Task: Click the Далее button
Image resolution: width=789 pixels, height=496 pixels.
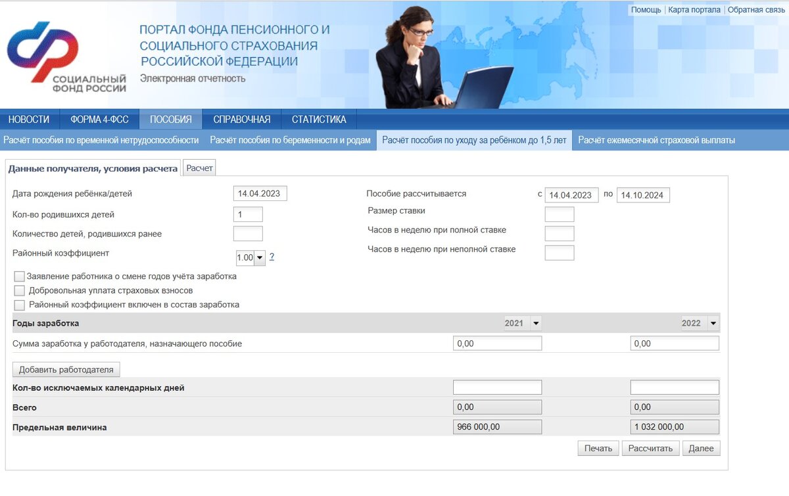Action: click(701, 448)
